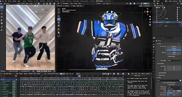The image size is (182, 97).
Task: Open the Action Editor mode dropdown
Action: click(9, 74)
